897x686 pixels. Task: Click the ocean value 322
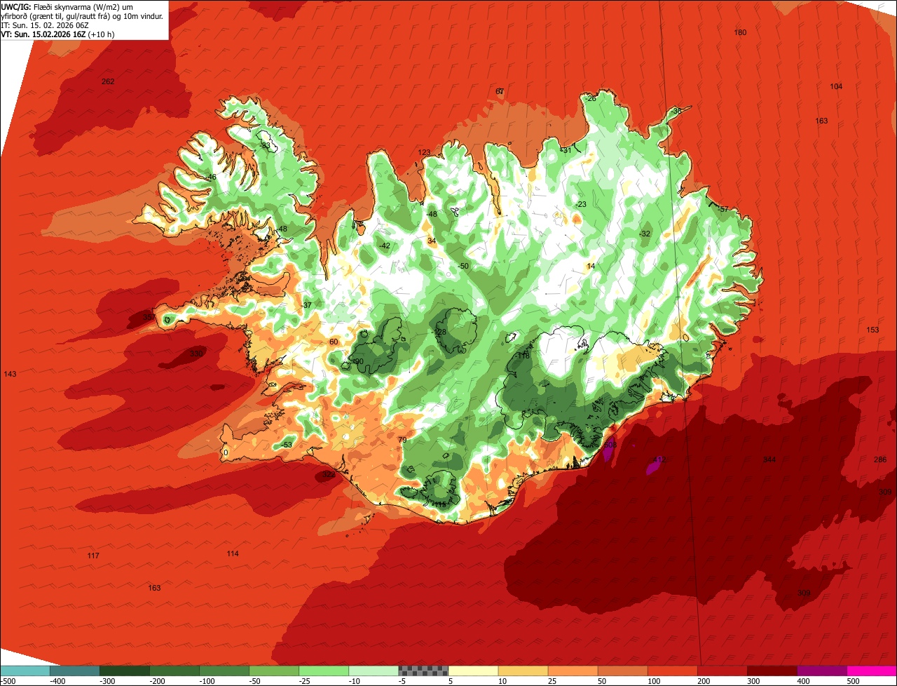(x=329, y=475)
